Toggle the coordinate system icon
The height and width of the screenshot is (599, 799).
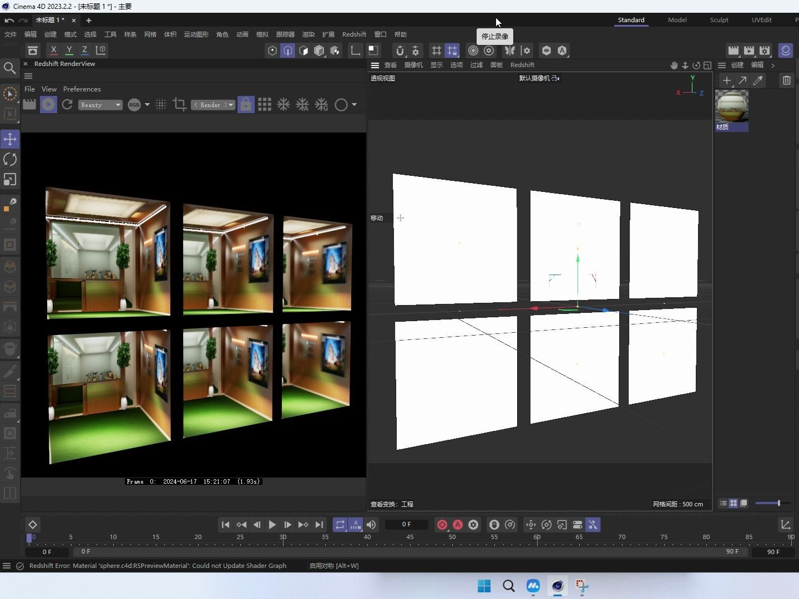tap(100, 50)
